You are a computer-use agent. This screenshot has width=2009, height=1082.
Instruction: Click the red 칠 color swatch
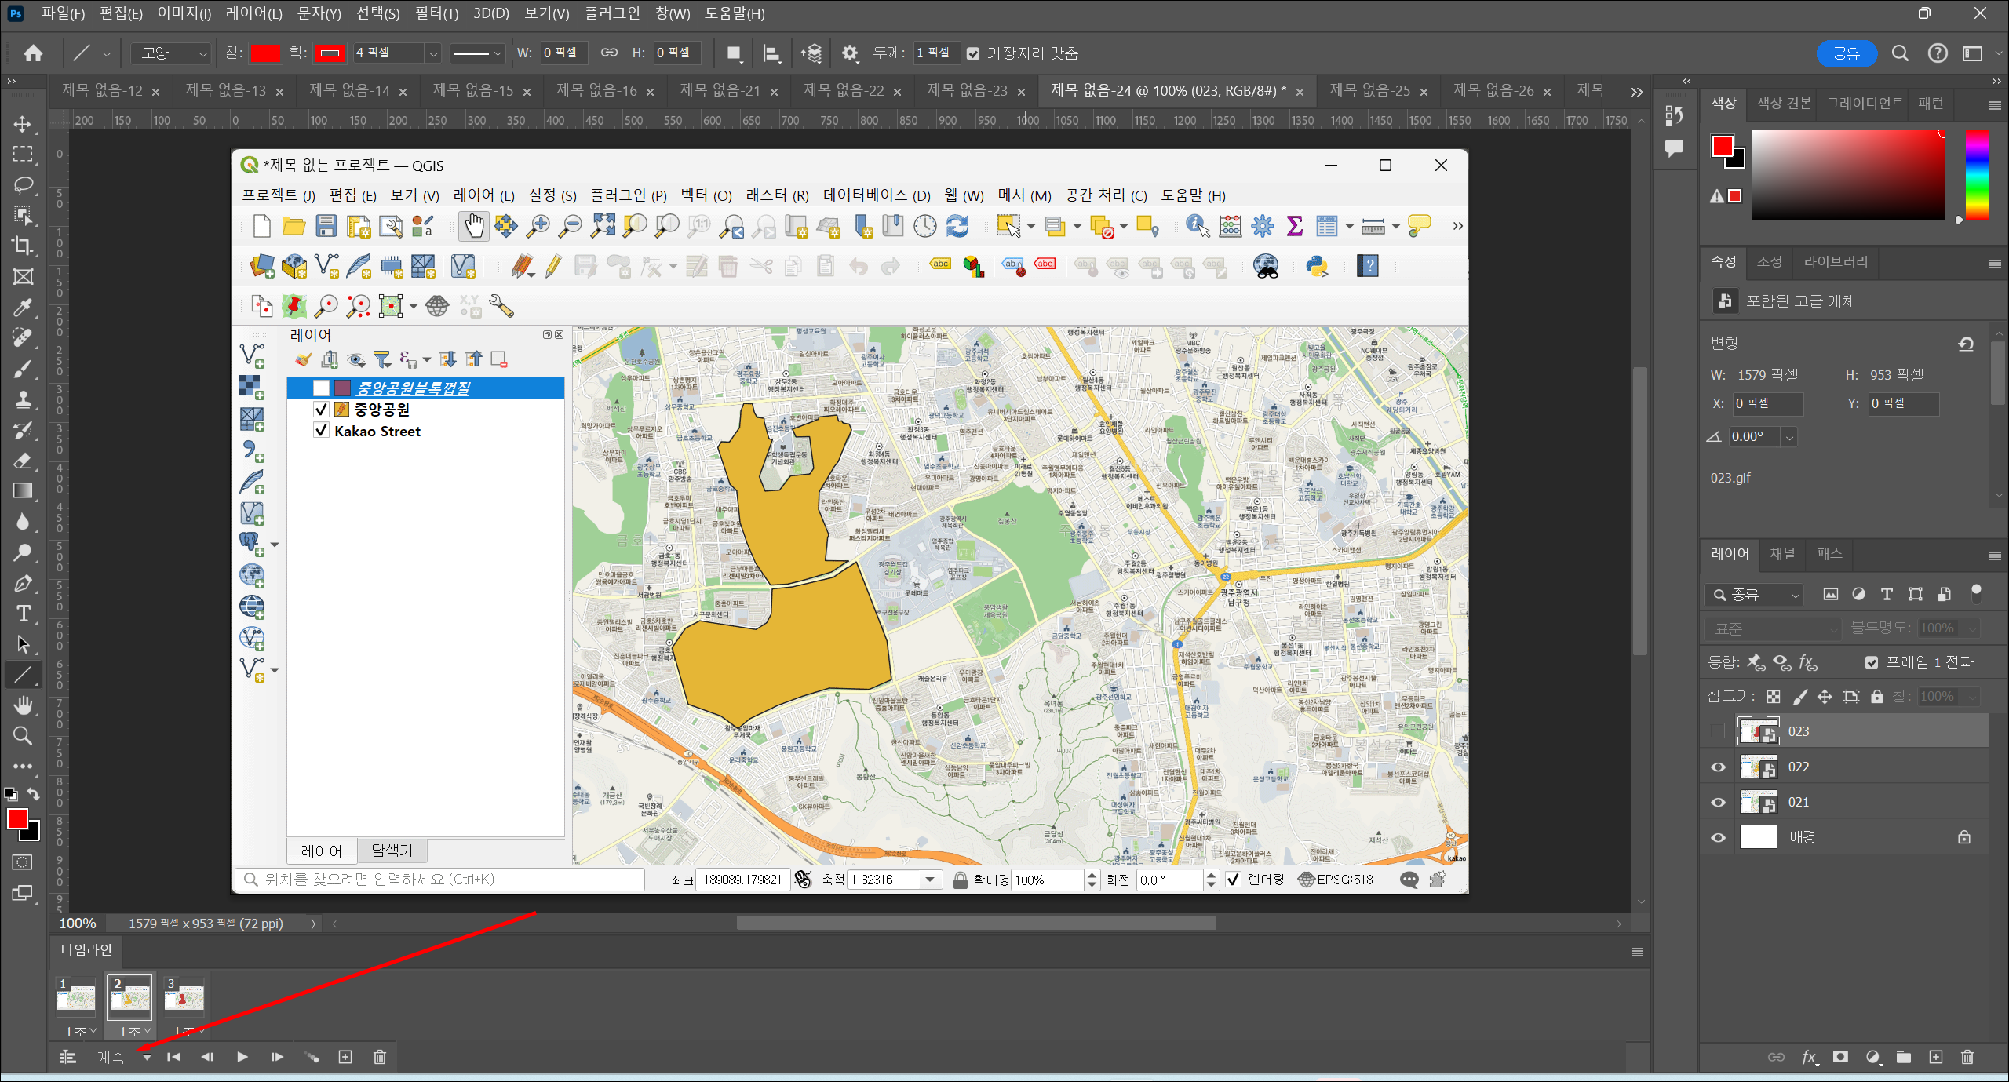click(264, 53)
